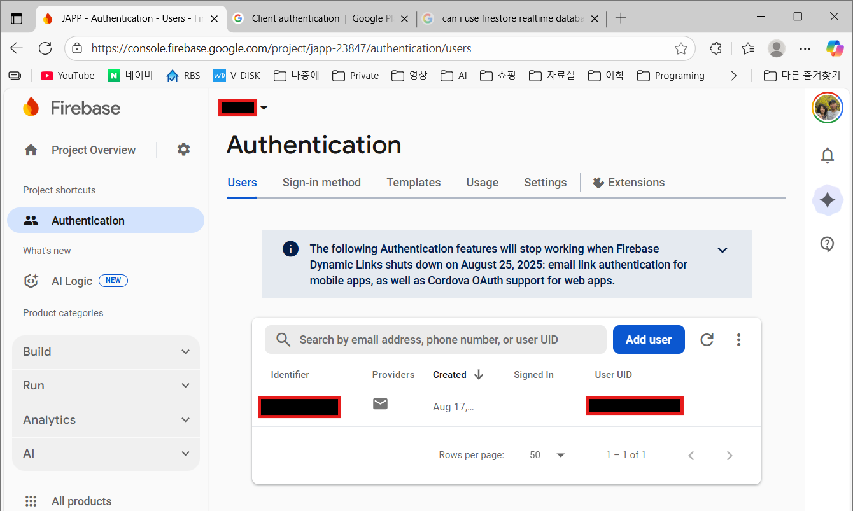
Task: Switch to the Settings tab
Action: tap(546, 183)
